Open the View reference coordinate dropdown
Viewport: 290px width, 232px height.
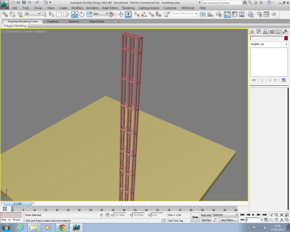point(101,14)
